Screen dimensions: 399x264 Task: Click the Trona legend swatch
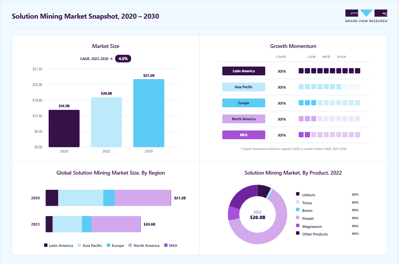pyautogui.click(x=298, y=202)
